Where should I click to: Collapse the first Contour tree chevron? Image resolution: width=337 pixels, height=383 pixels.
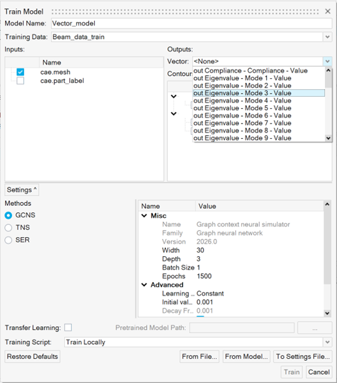[x=174, y=96]
